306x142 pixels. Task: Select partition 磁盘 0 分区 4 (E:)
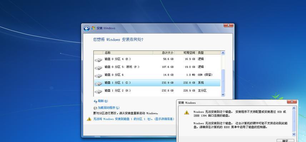[x=157, y=59]
